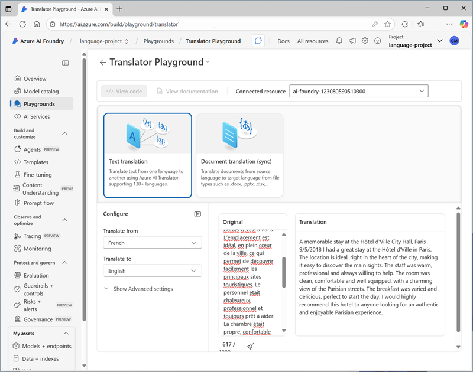
Task: Go to Agents in sidebar
Action: pyautogui.click(x=32, y=149)
